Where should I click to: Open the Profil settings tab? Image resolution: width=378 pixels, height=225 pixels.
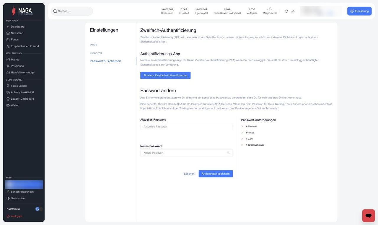click(93, 45)
